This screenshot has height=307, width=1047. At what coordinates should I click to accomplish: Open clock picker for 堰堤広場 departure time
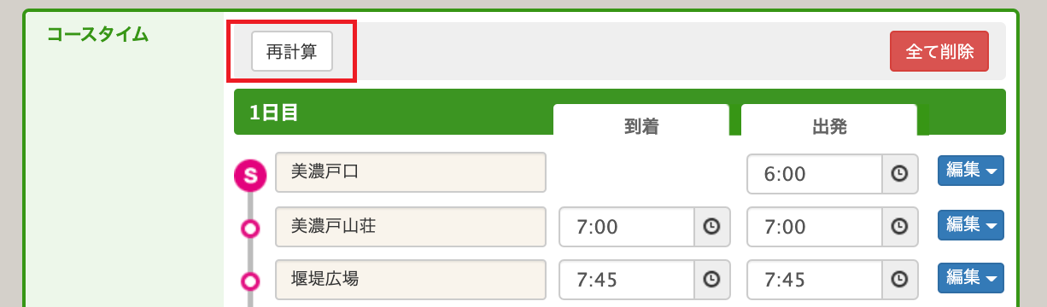point(899,280)
